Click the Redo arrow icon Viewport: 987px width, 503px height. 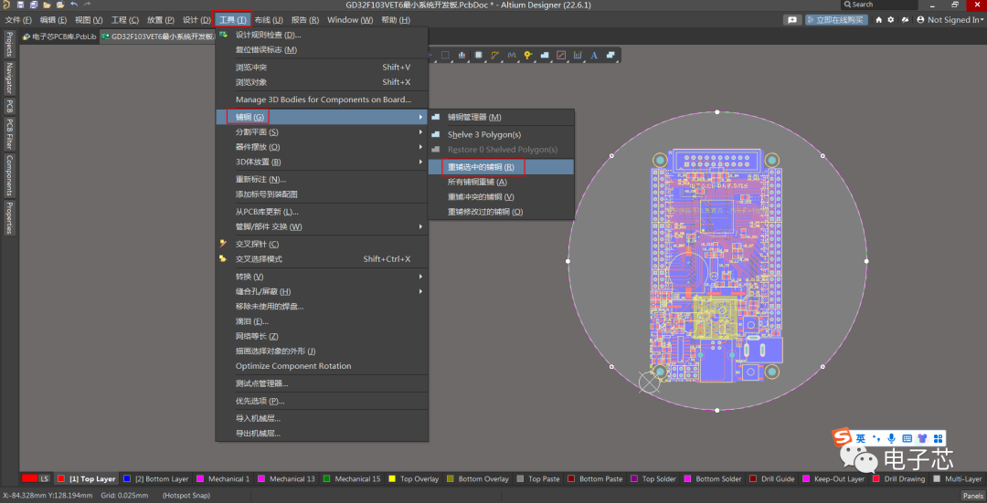pyautogui.click(x=87, y=5)
